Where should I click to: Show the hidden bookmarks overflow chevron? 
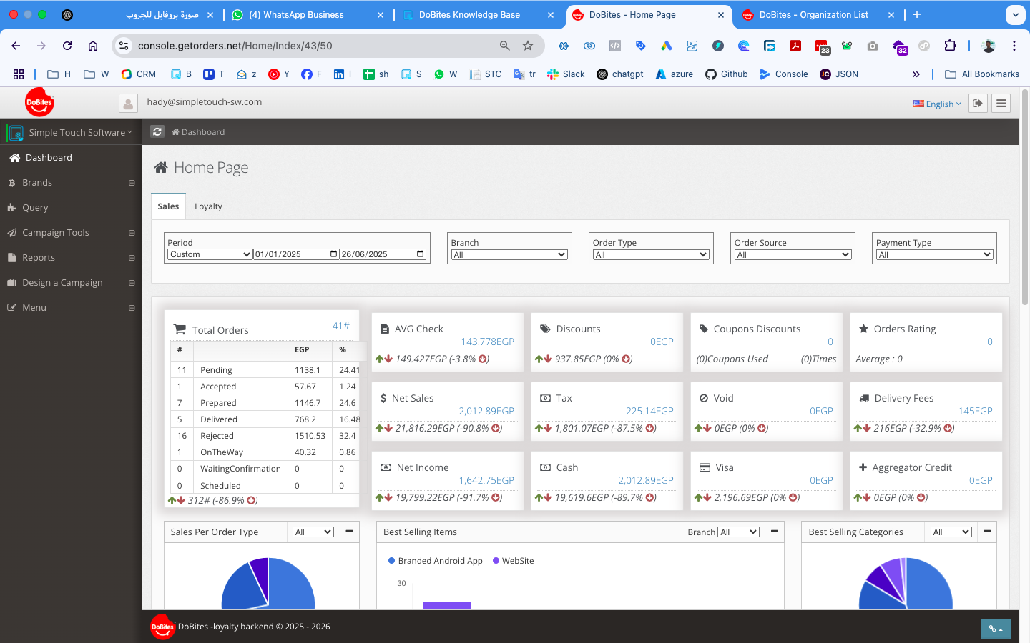tap(916, 74)
